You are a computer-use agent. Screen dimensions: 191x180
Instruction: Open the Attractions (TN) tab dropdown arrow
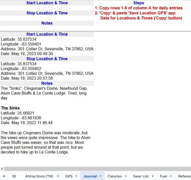coord(58,176)
